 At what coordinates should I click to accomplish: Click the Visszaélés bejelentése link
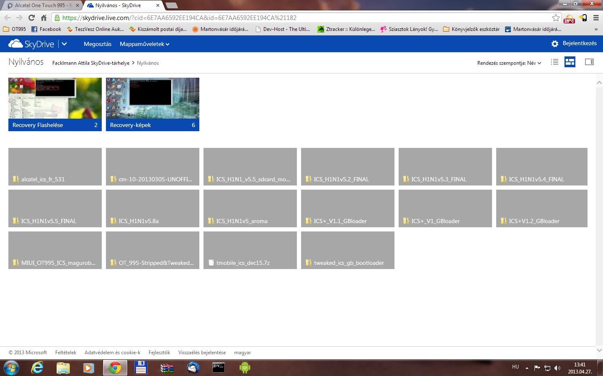[x=202, y=353]
